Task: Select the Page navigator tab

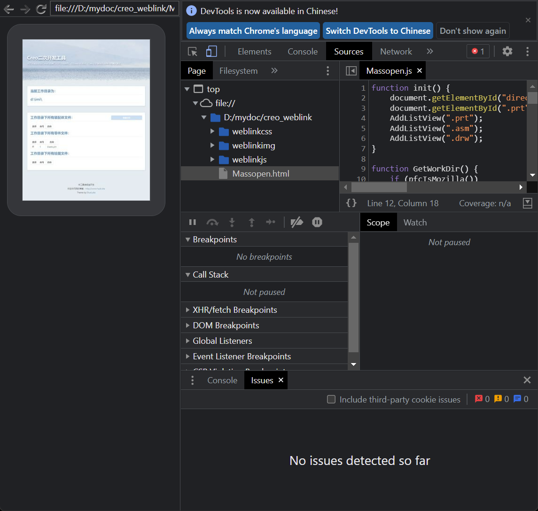Action: tap(196, 70)
